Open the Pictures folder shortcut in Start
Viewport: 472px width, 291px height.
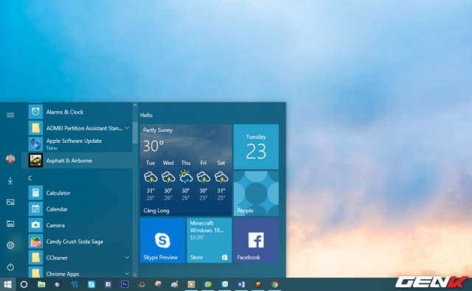click(x=10, y=202)
